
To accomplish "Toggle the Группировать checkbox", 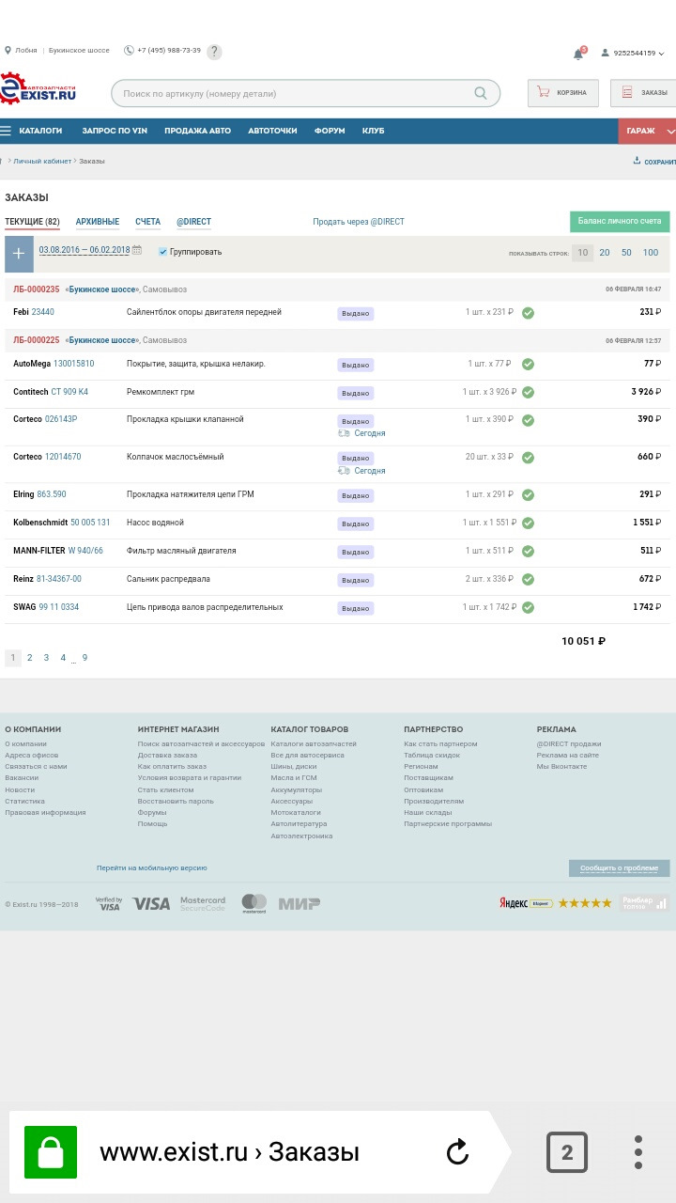I will (x=163, y=252).
